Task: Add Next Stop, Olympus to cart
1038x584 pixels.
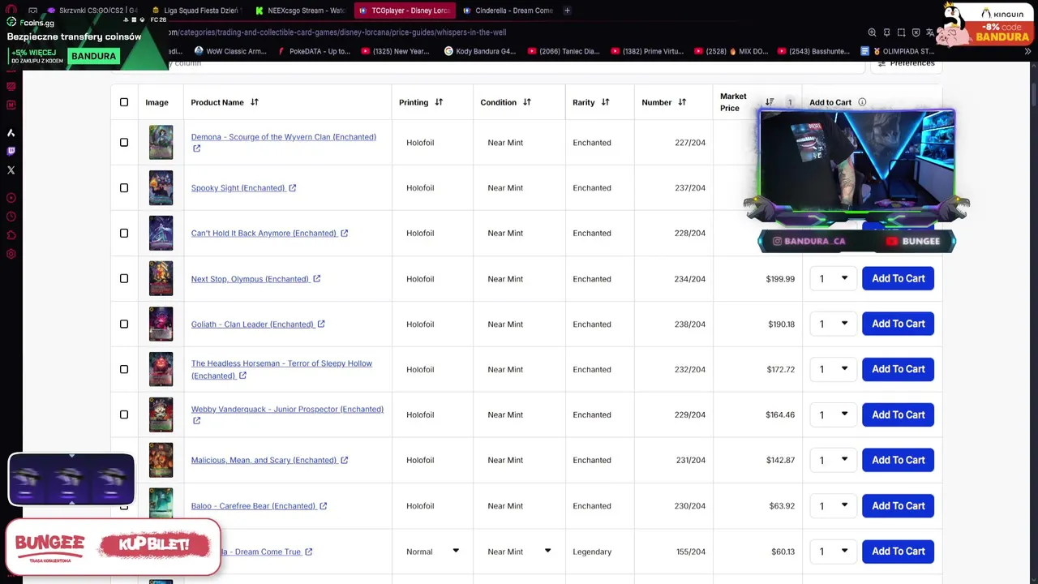Action: pyautogui.click(x=898, y=278)
